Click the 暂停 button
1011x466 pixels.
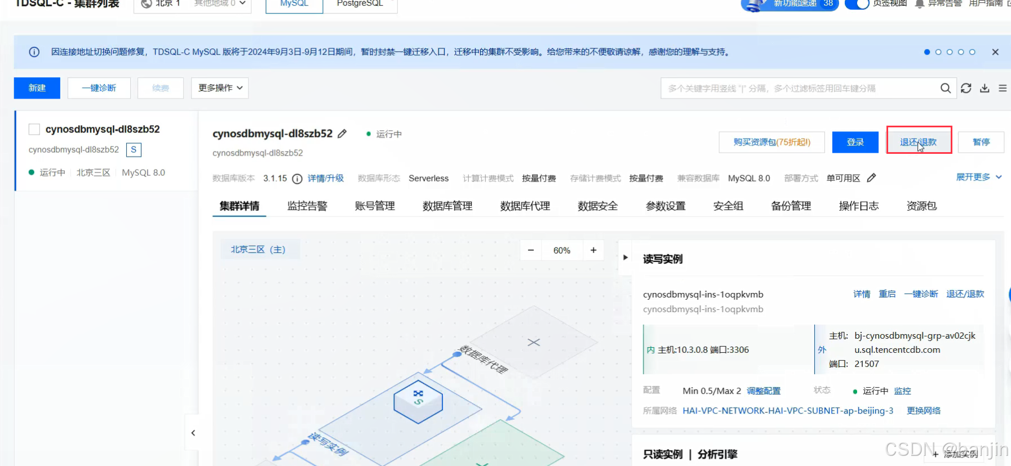click(x=981, y=142)
